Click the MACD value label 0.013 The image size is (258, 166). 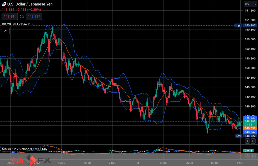(248, 151)
